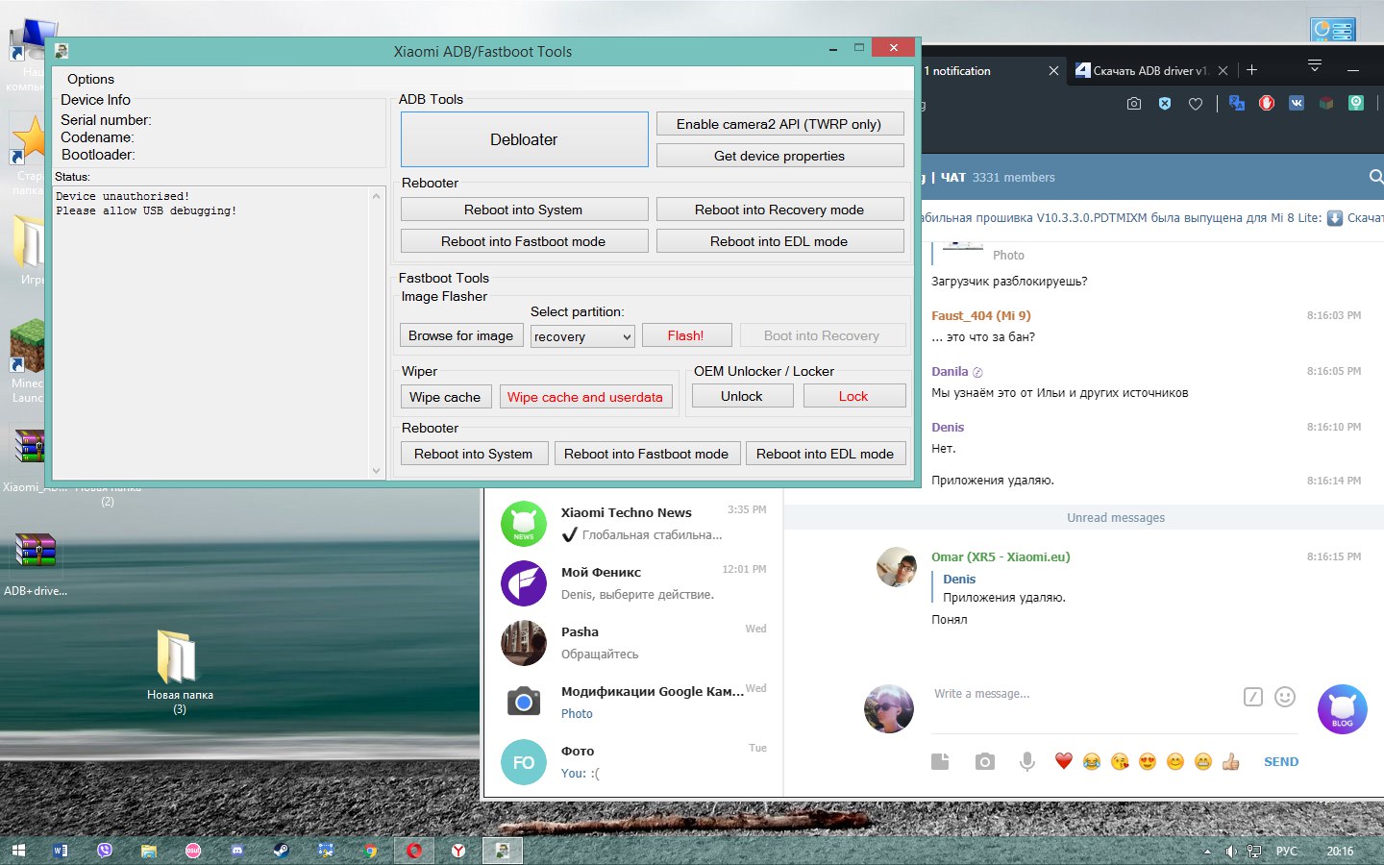
Task: Click the ad blocker shield icon
Action: 1165,104
